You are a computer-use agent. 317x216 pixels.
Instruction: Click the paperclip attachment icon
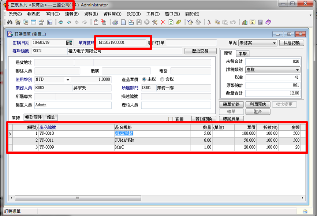(179, 22)
